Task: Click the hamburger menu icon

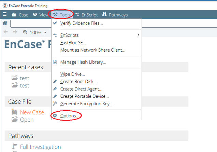Action: [4, 15]
